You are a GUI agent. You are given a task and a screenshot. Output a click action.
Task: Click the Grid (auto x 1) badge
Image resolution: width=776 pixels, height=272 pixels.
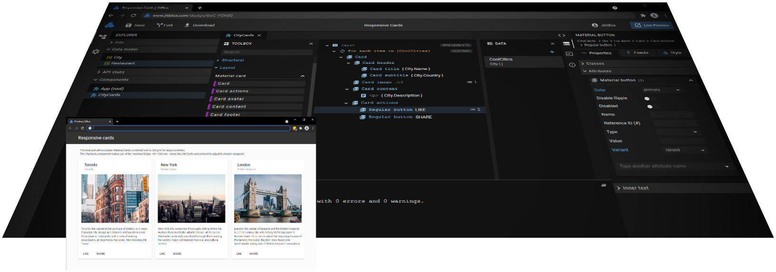pyautogui.click(x=456, y=45)
